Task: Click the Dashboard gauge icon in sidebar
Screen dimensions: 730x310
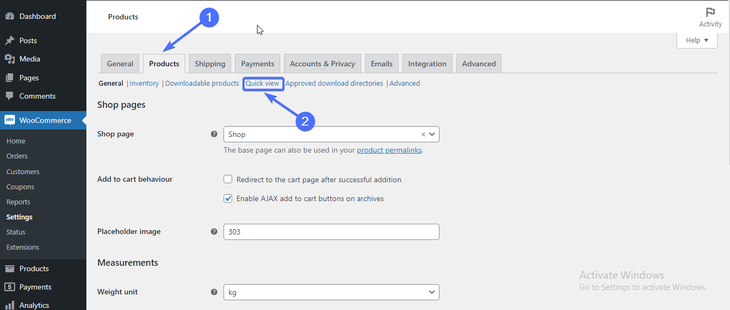Action: coord(10,16)
